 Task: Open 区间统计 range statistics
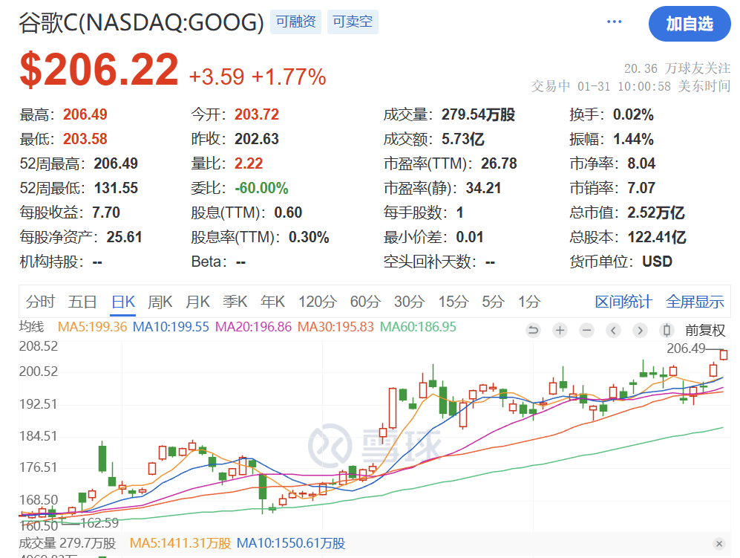[623, 302]
